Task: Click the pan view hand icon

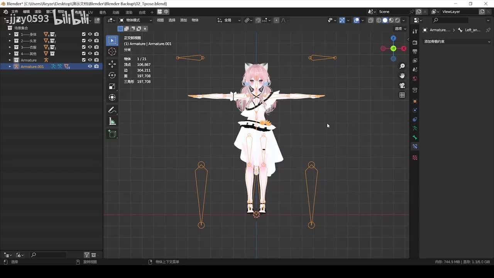Action: click(402, 76)
